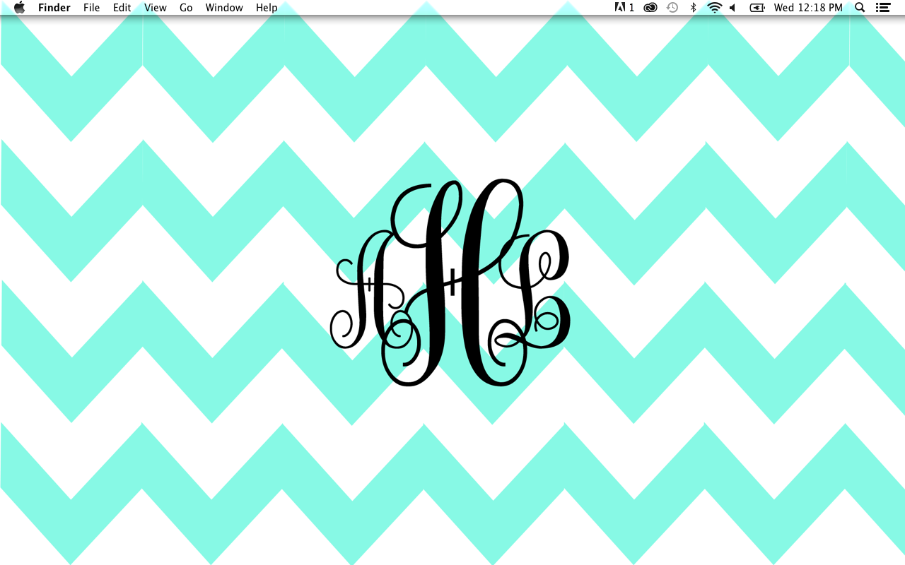Viewport: 905px width, 565px height.
Task: Click the Finder application menu
Action: tap(54, 7)
